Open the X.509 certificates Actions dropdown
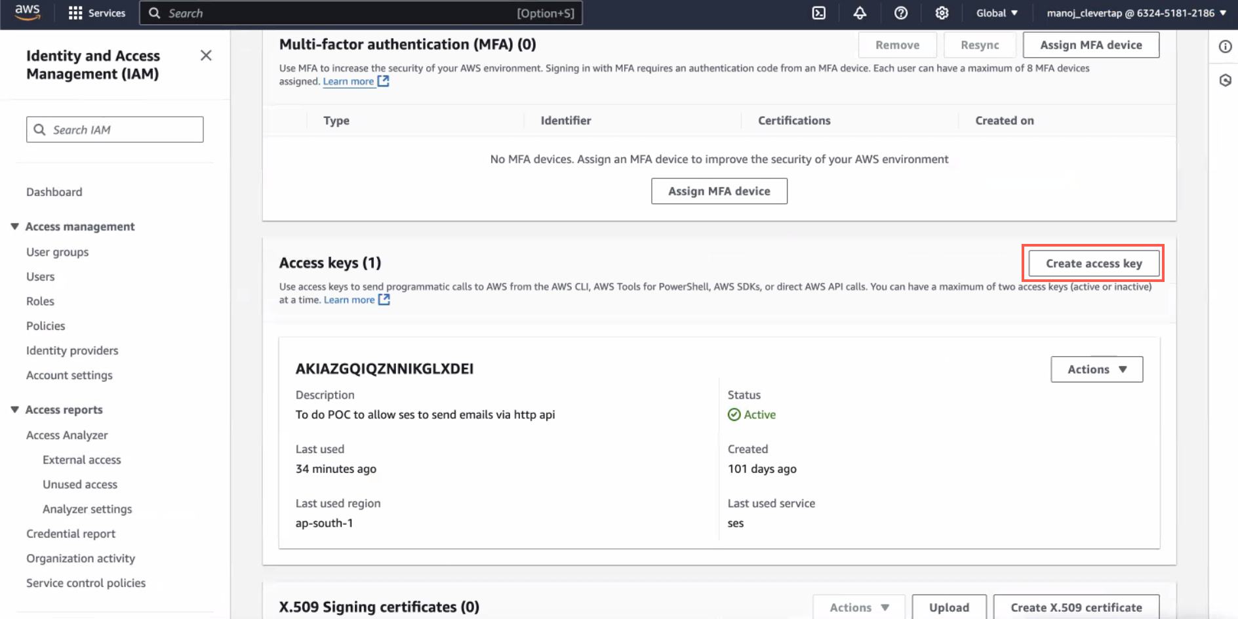 click(859, 607)
